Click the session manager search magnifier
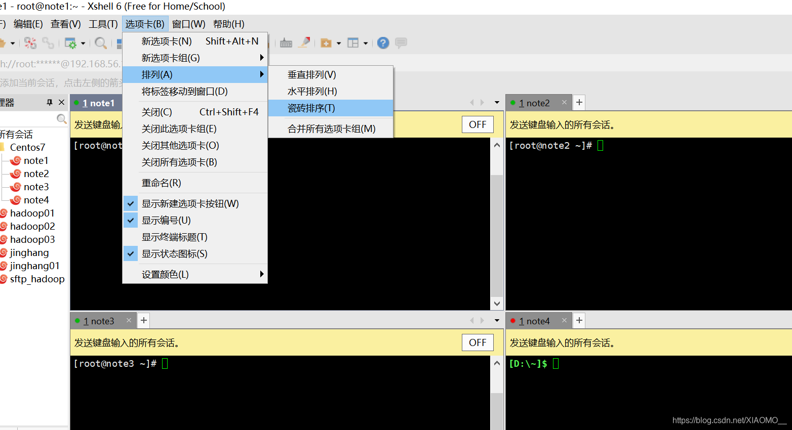 click(62, 119)
